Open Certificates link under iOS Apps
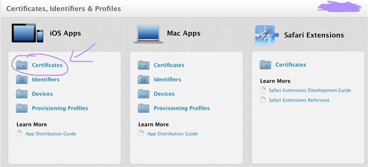This screenshot has width=368, height=167. click(x=47, y=65)
